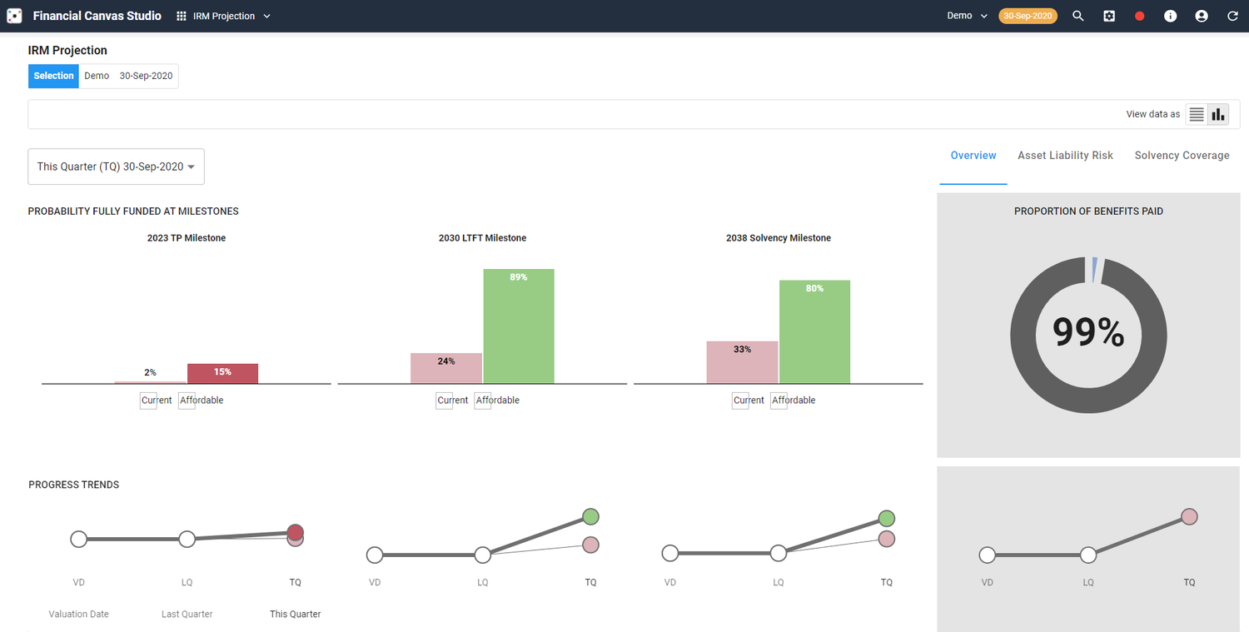This screenshot has width=1249, height=632.
Task: Click the 33% Current bar in 2038 Solvency Milestone
Action: tap(742, 362)
